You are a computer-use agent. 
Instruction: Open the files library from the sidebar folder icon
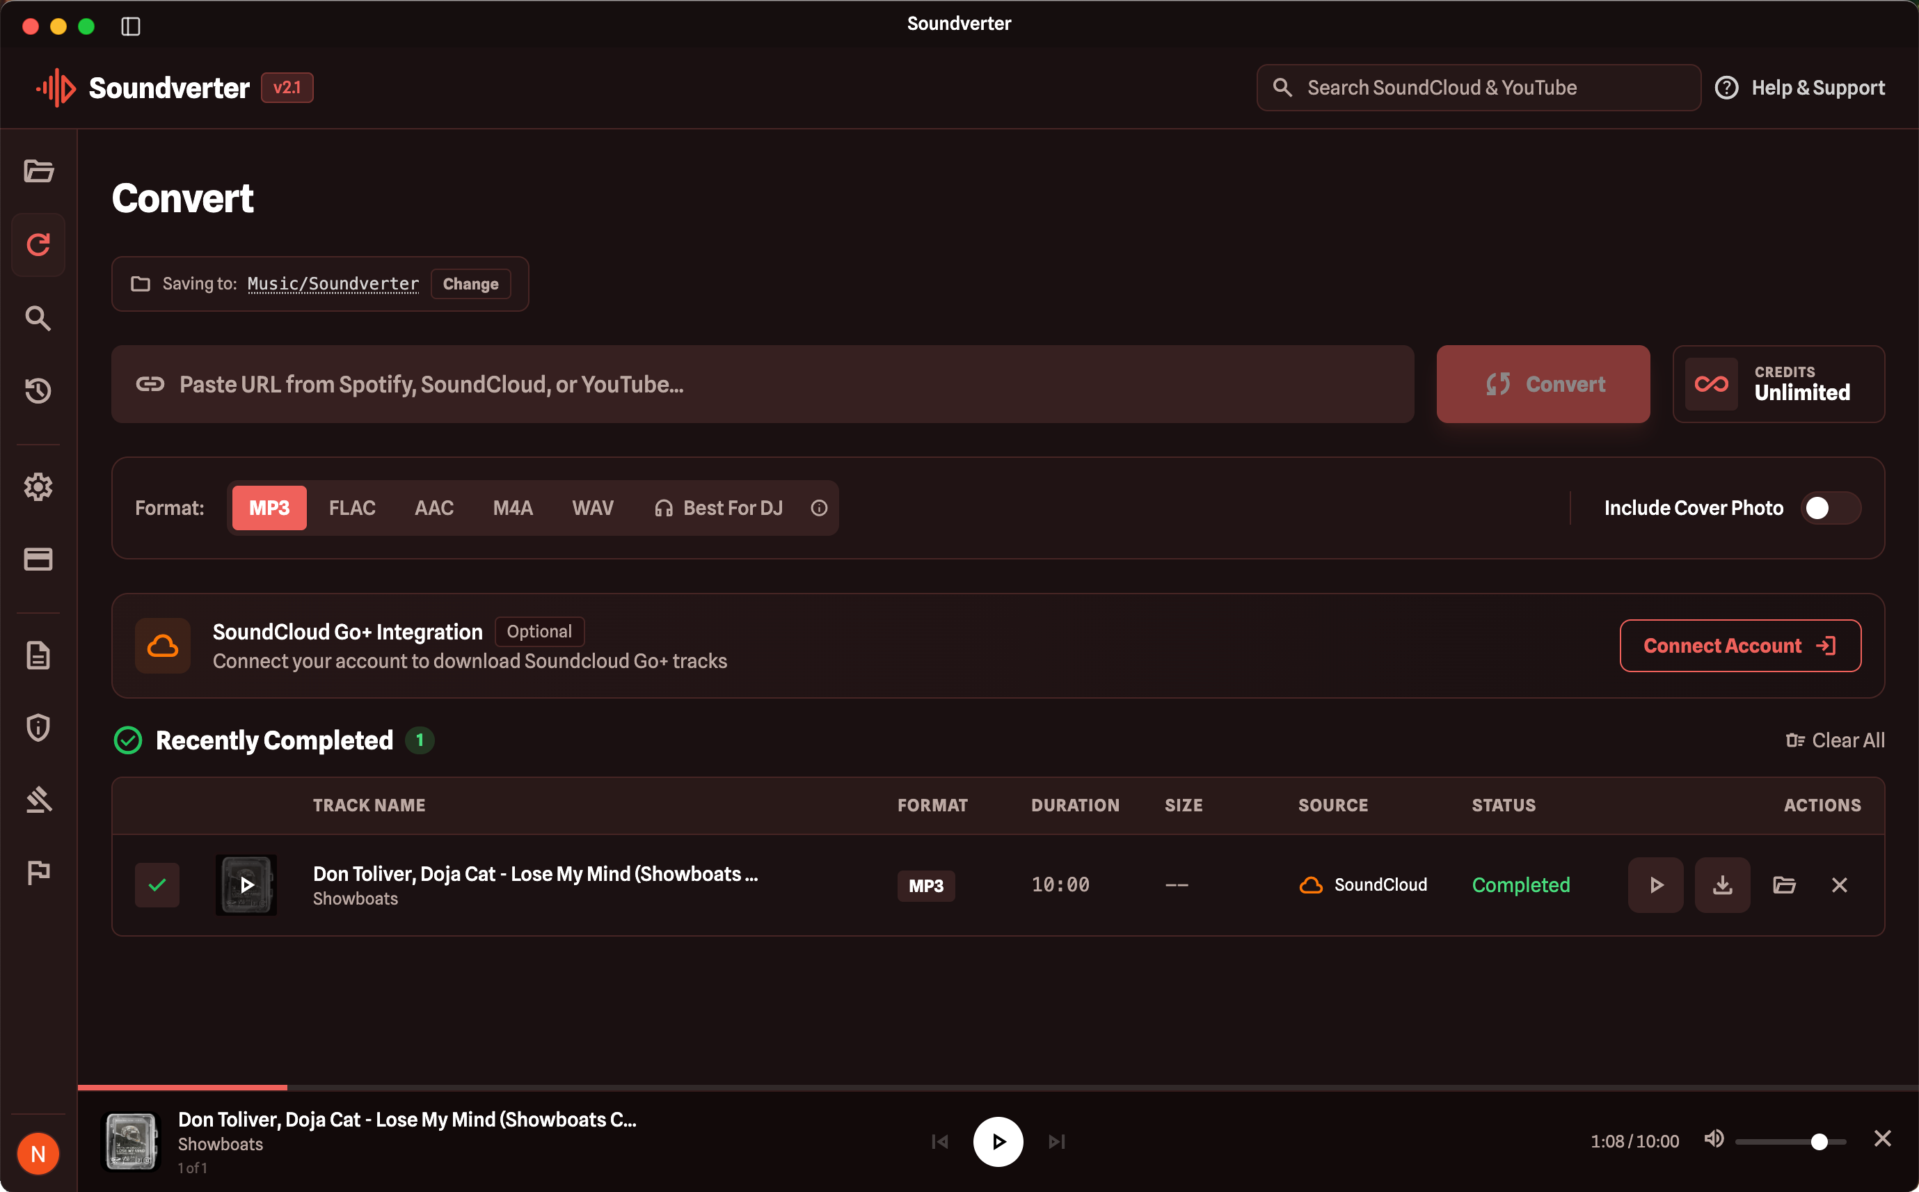(38, 171)
